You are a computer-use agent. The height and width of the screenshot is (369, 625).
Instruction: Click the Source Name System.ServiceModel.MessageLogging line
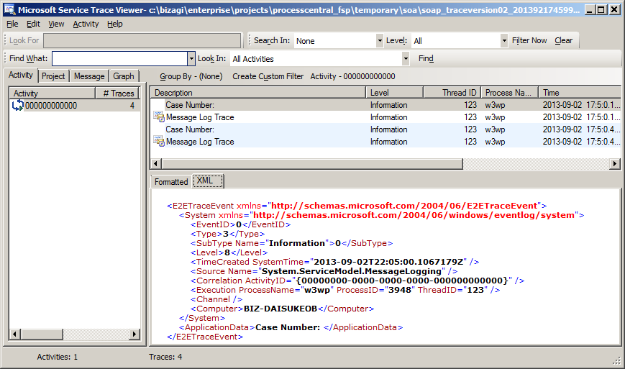[x=324, y=271]
